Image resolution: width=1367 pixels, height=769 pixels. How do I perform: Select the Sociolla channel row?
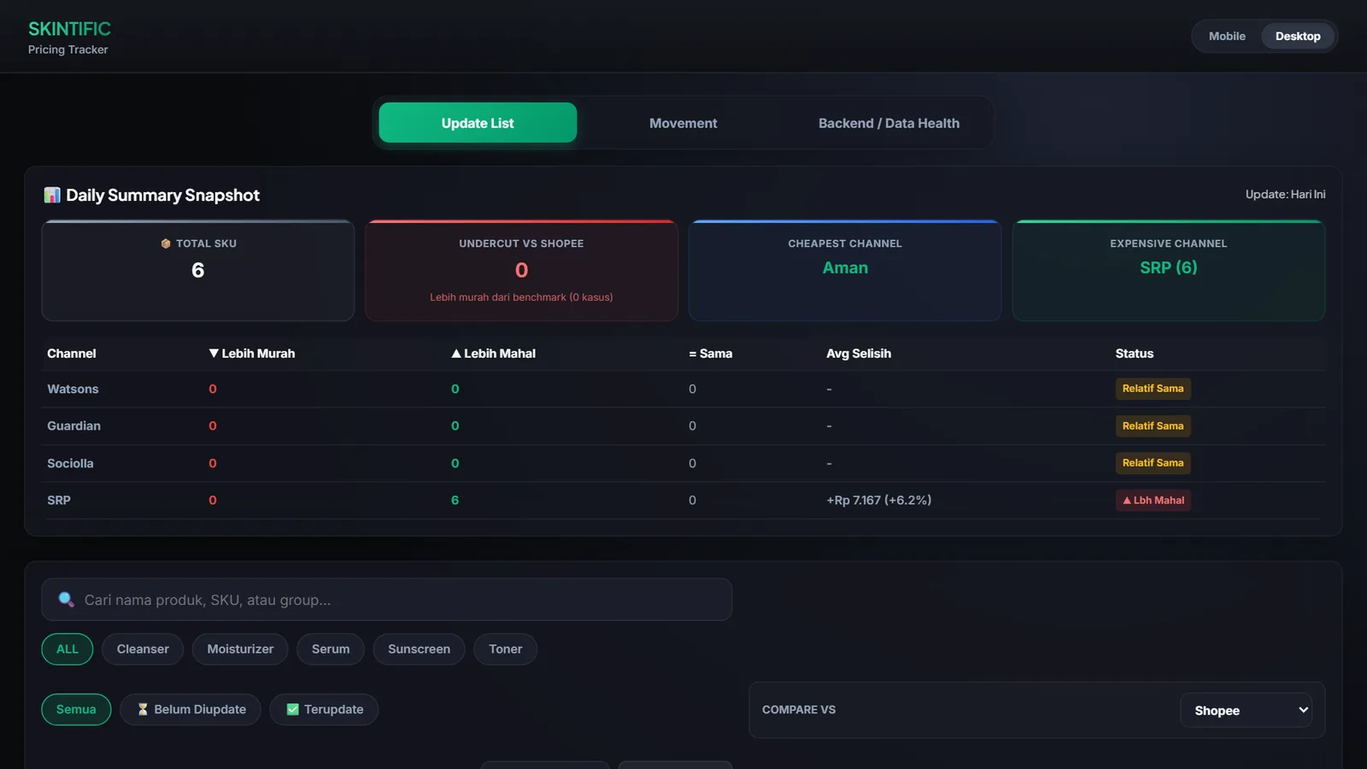[683, 463]
